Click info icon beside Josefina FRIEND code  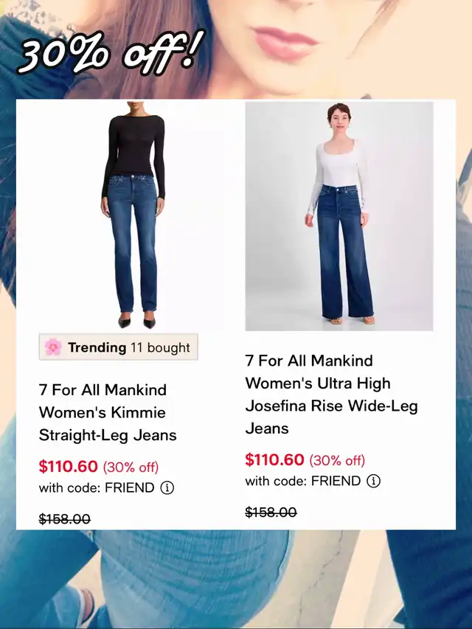pyautogui.click(x=373, y=481)
